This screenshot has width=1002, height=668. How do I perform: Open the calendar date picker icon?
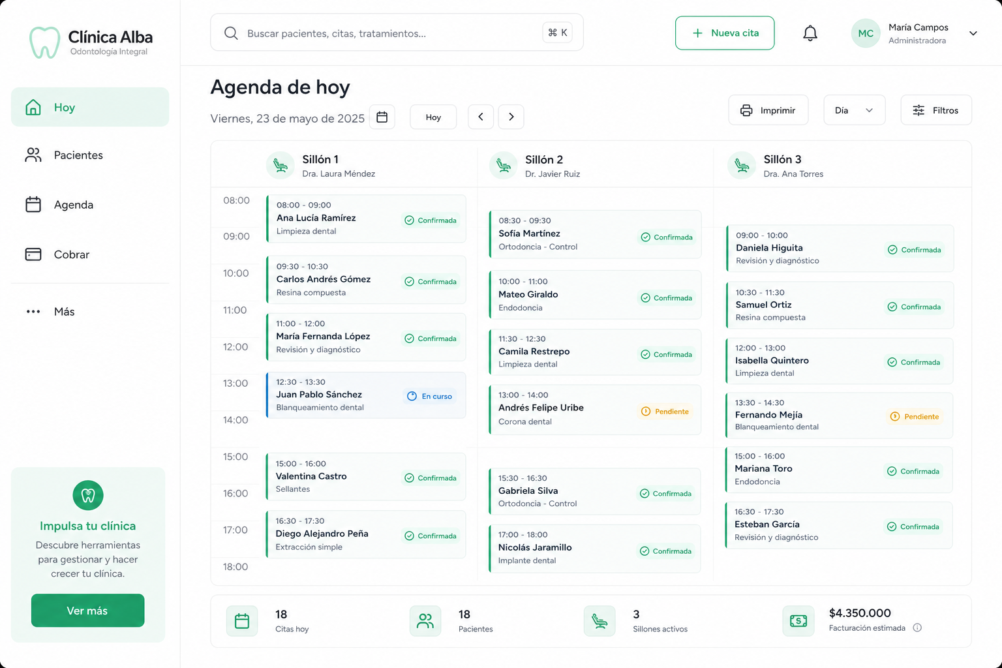(382, 117)
